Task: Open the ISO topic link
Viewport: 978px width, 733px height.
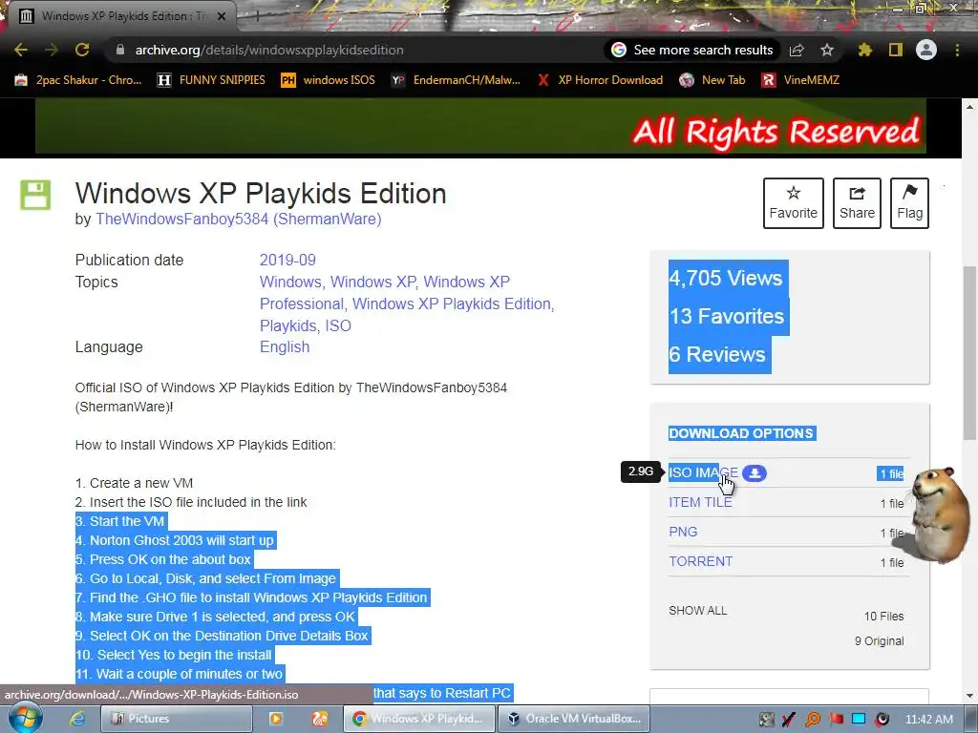Action: pos(338,325)
